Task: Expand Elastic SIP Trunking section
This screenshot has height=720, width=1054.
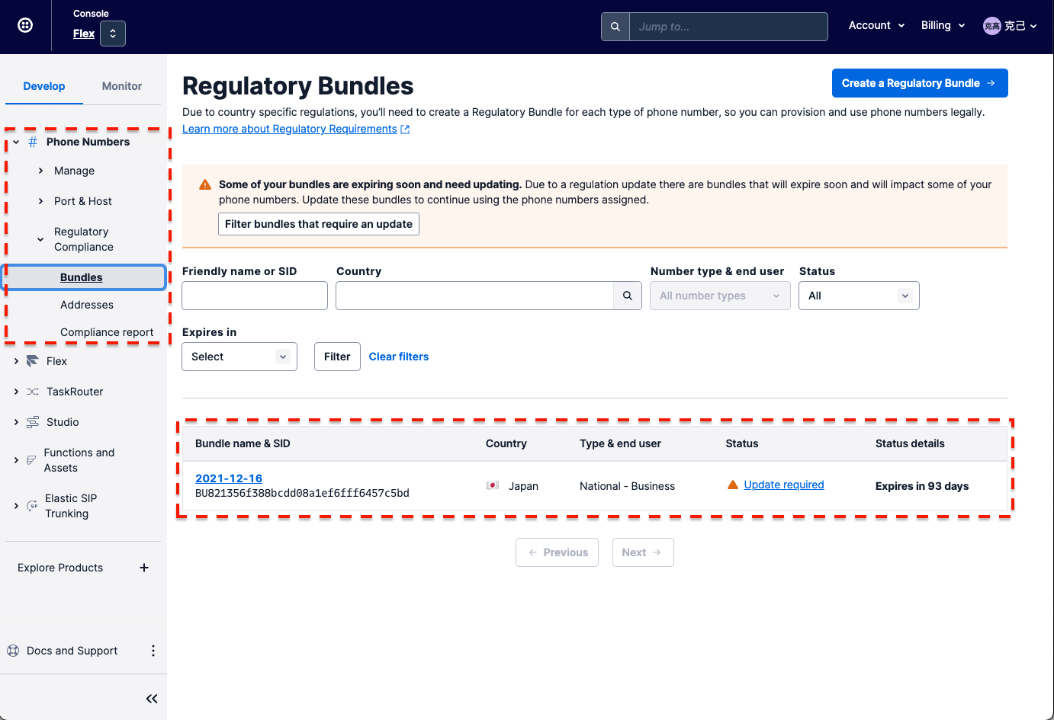Action: (x=16, y=506)
